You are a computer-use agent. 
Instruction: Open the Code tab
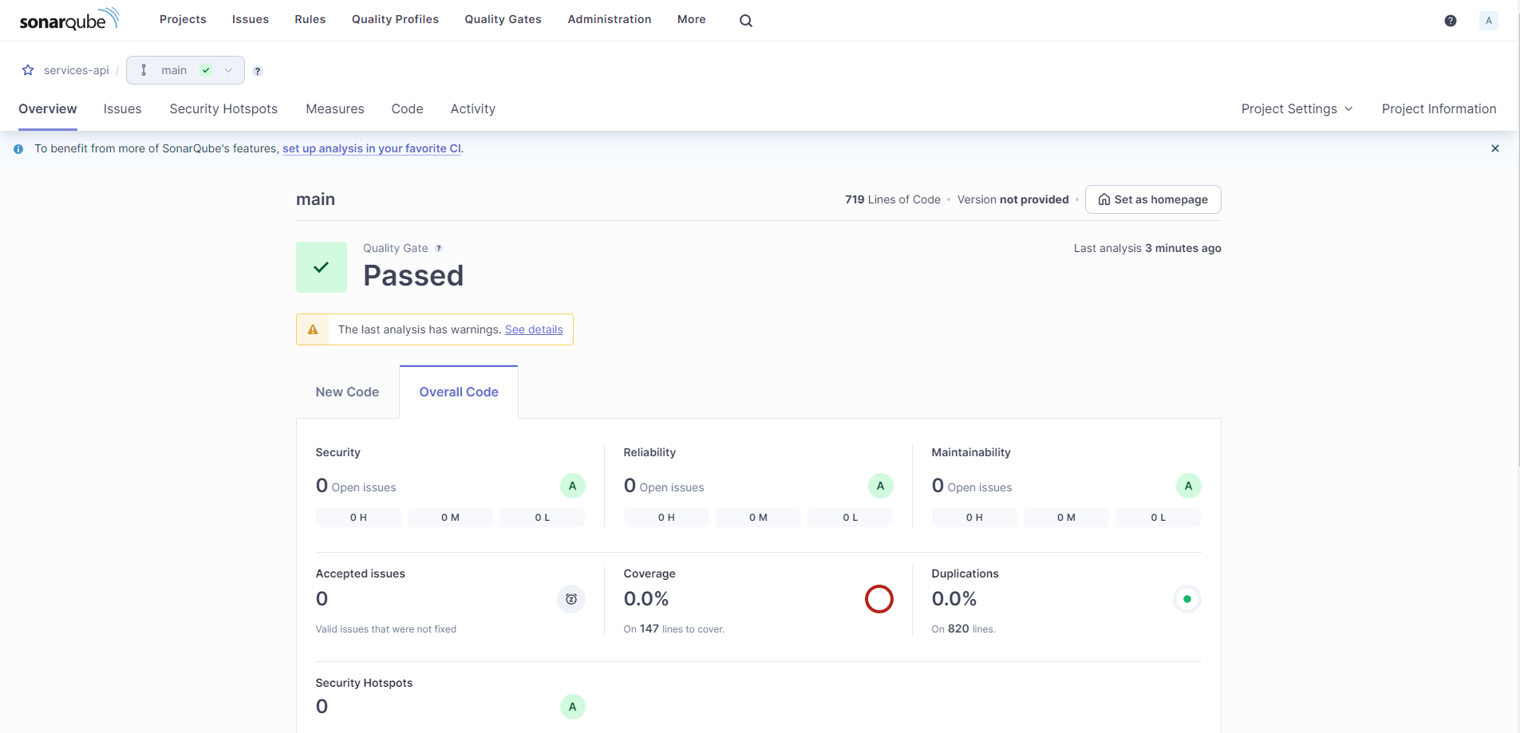pos(408,109)
